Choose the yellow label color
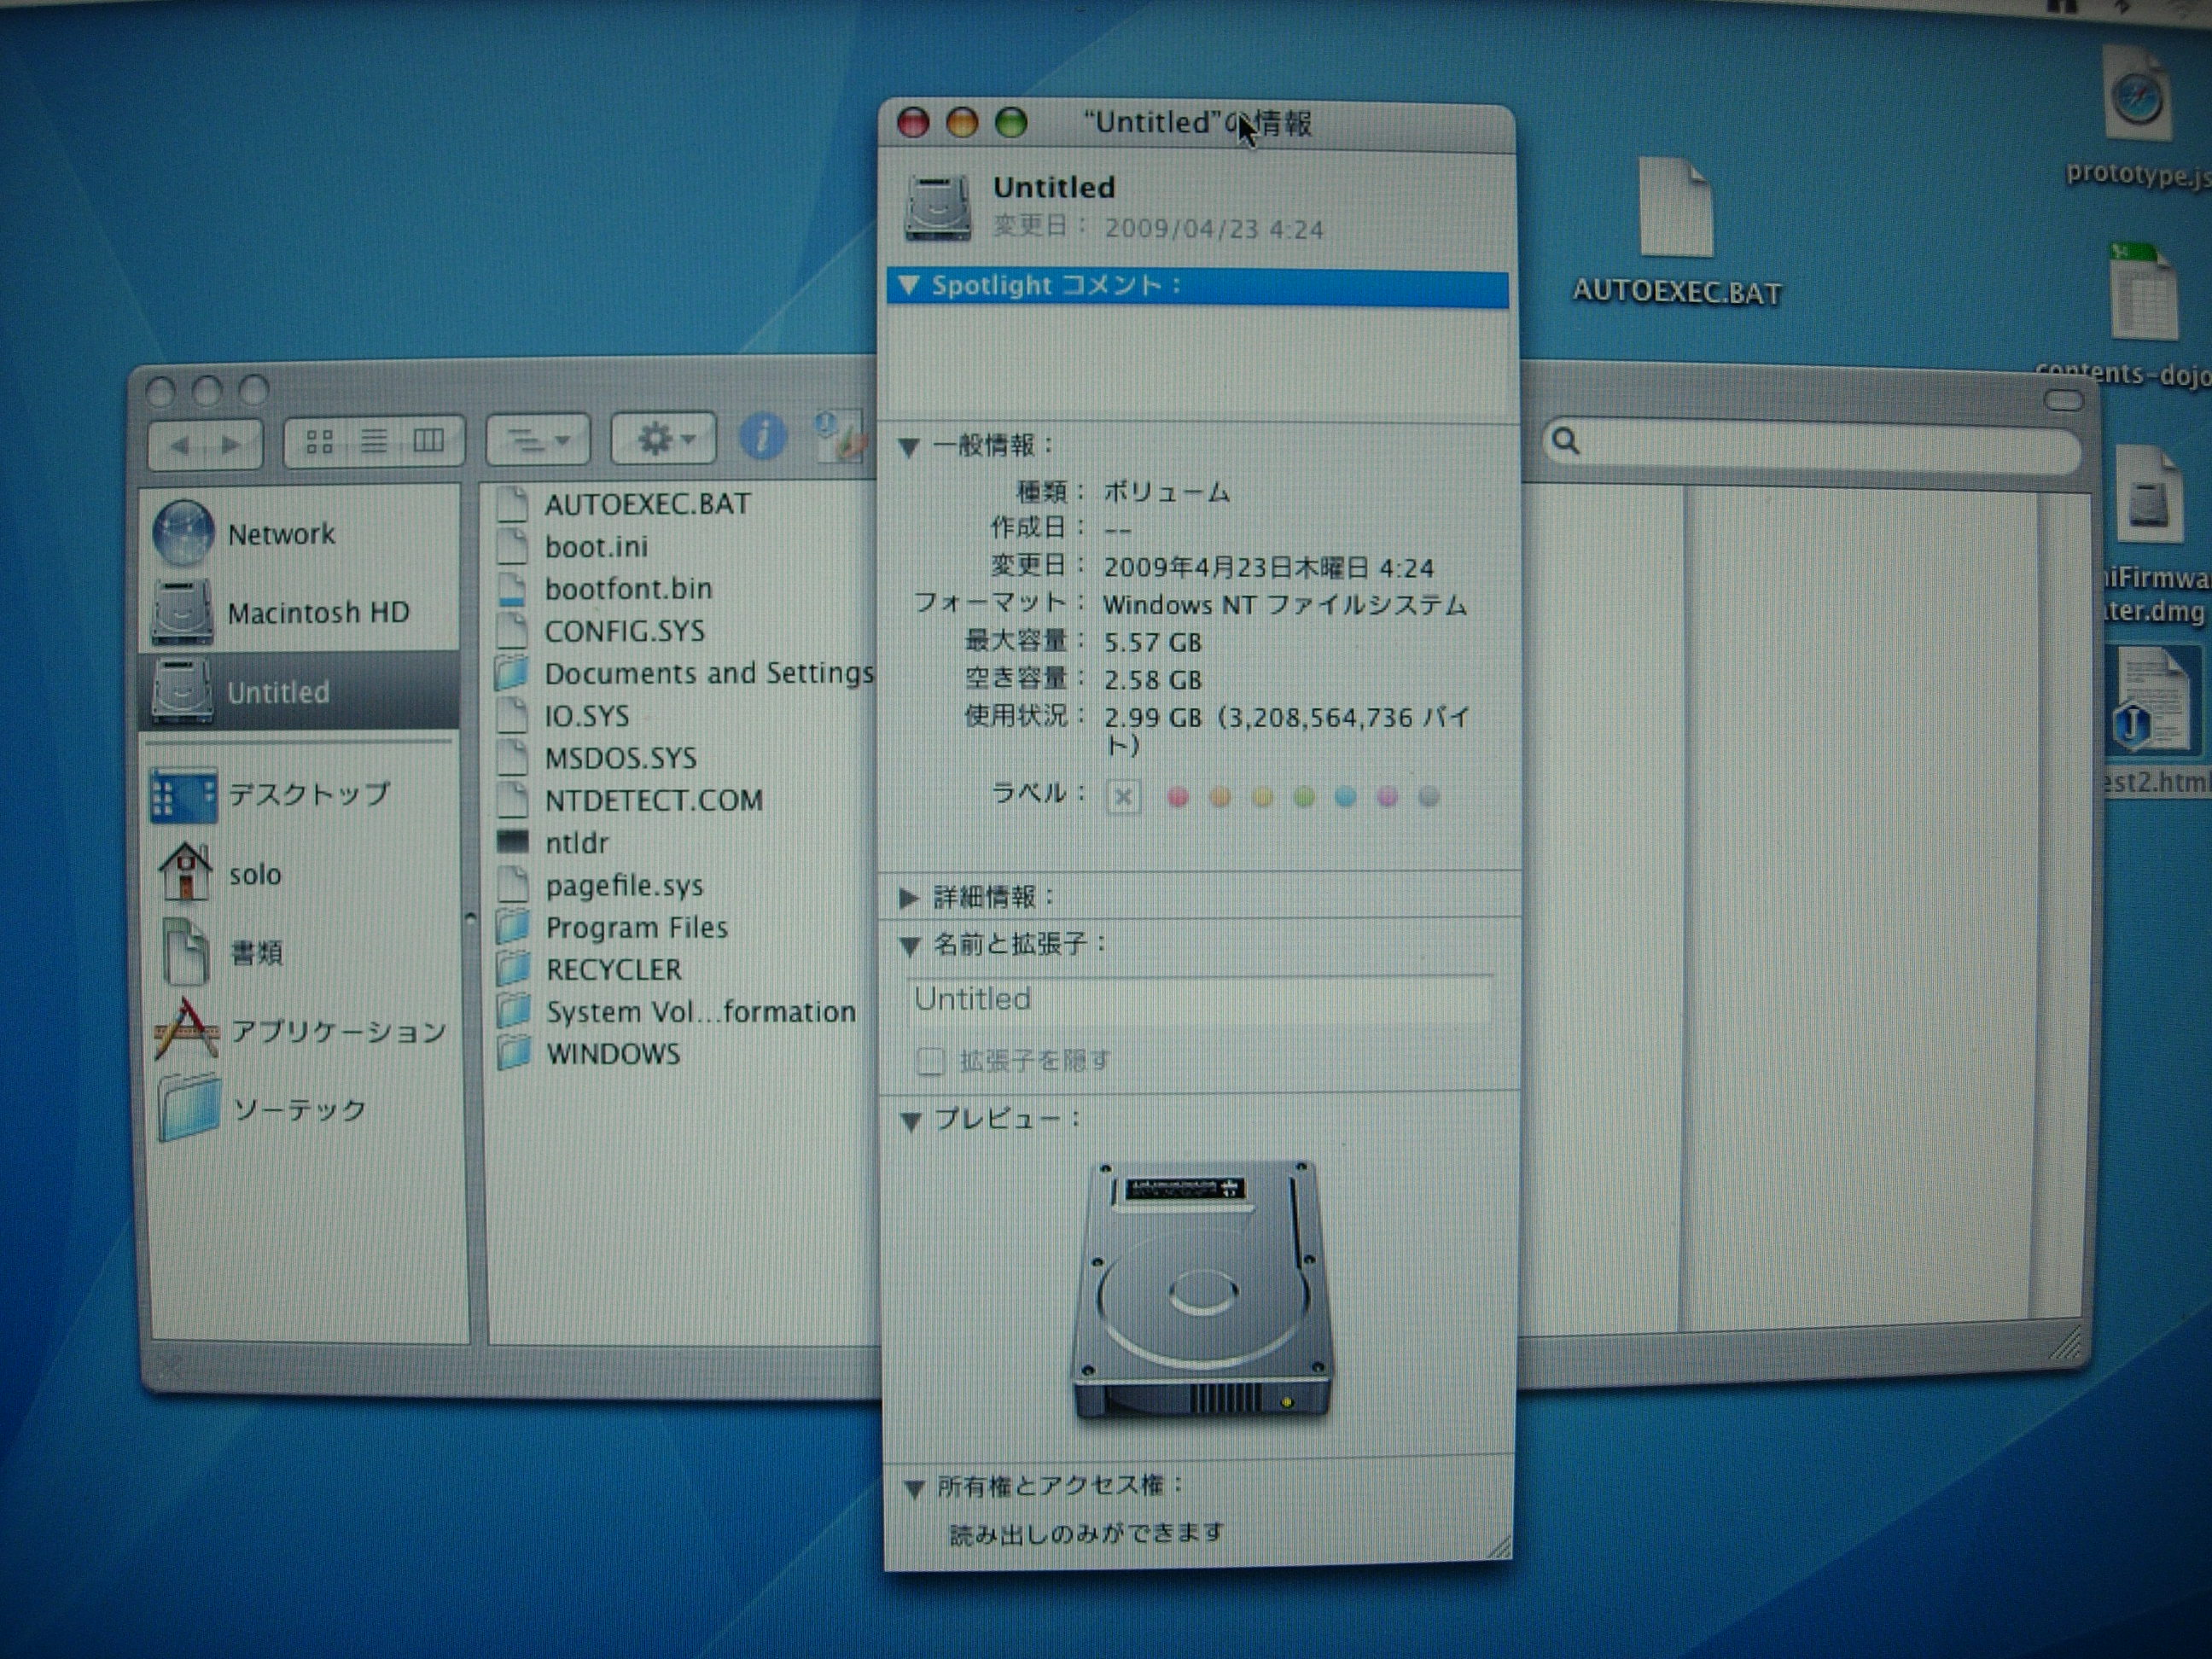Screen dimensions: 2212x1659 (x=1262, y=797)
